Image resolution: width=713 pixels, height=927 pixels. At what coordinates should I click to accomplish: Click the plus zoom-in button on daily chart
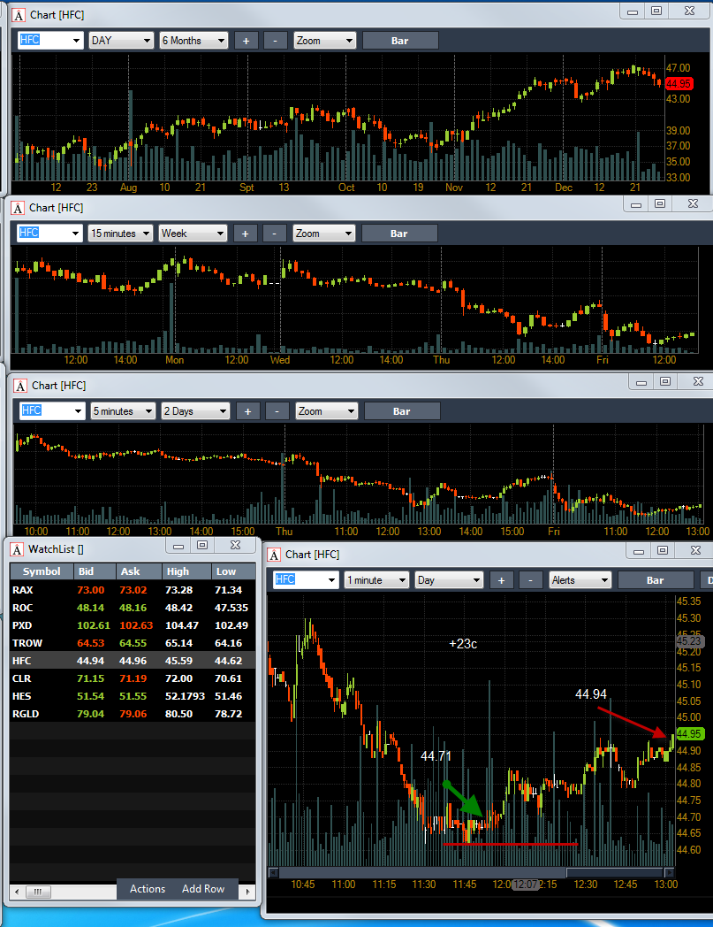246,41
